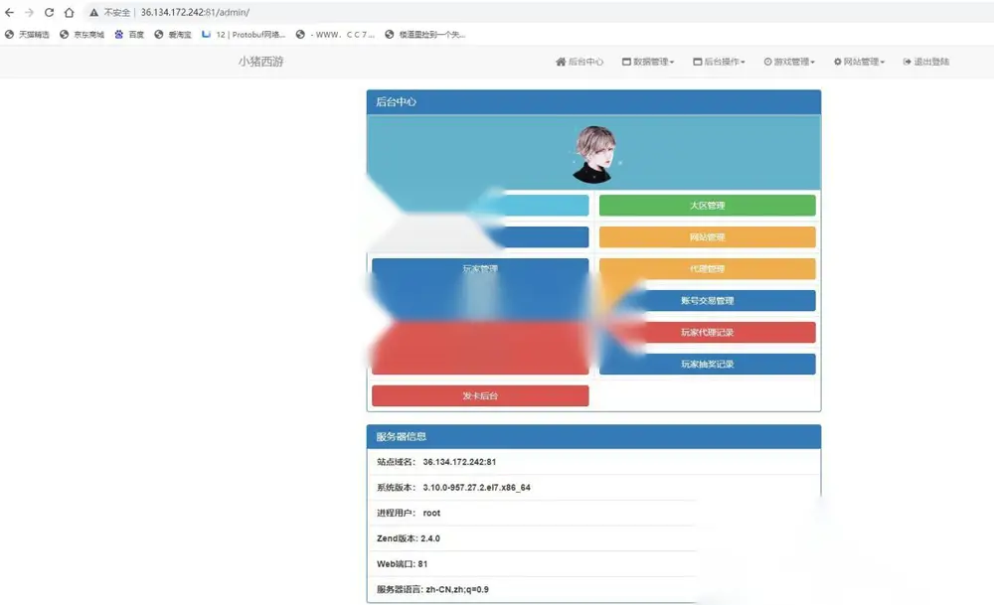Select the 进程用户 root row
The image size is (994, 605).
click(x=594, y=513)
